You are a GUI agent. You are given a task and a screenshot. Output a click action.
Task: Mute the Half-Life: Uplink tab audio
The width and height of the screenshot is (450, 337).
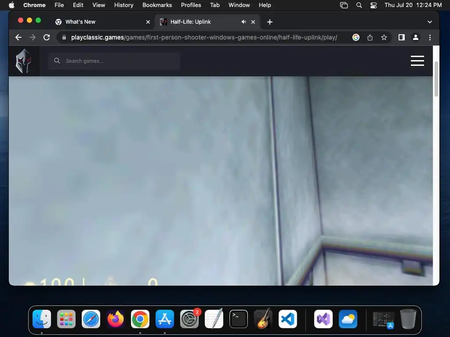point(243,22)
